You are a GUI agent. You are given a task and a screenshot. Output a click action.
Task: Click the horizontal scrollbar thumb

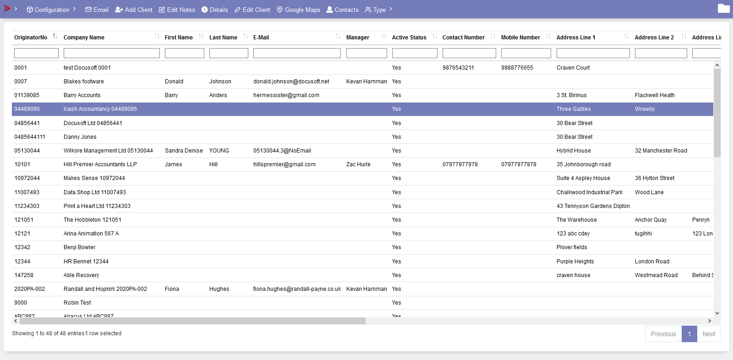(x=192, y=321)
